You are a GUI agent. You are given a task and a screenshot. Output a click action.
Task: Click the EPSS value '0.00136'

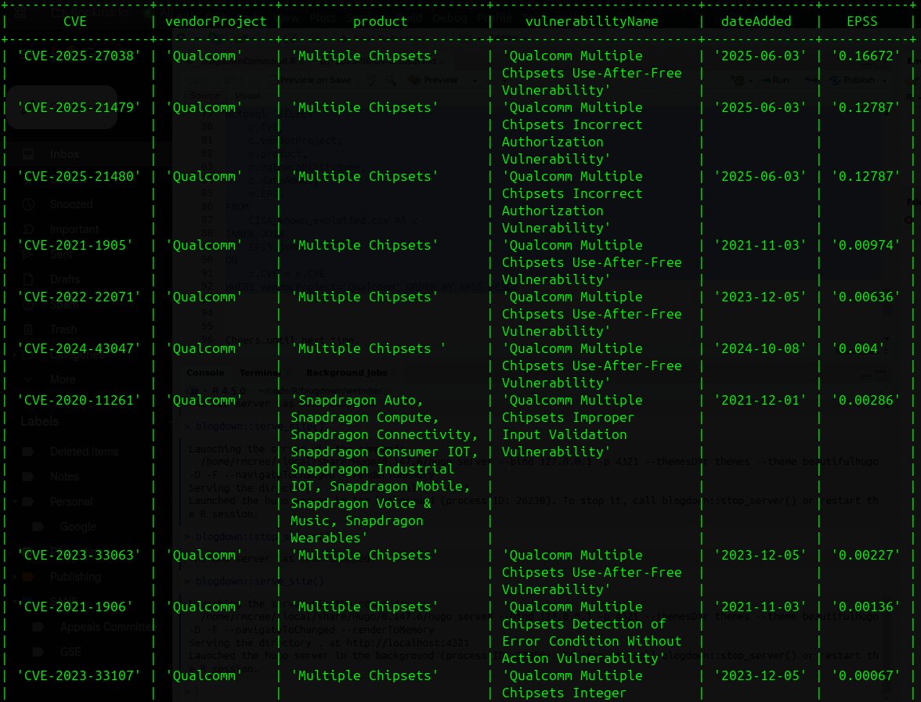866,607
